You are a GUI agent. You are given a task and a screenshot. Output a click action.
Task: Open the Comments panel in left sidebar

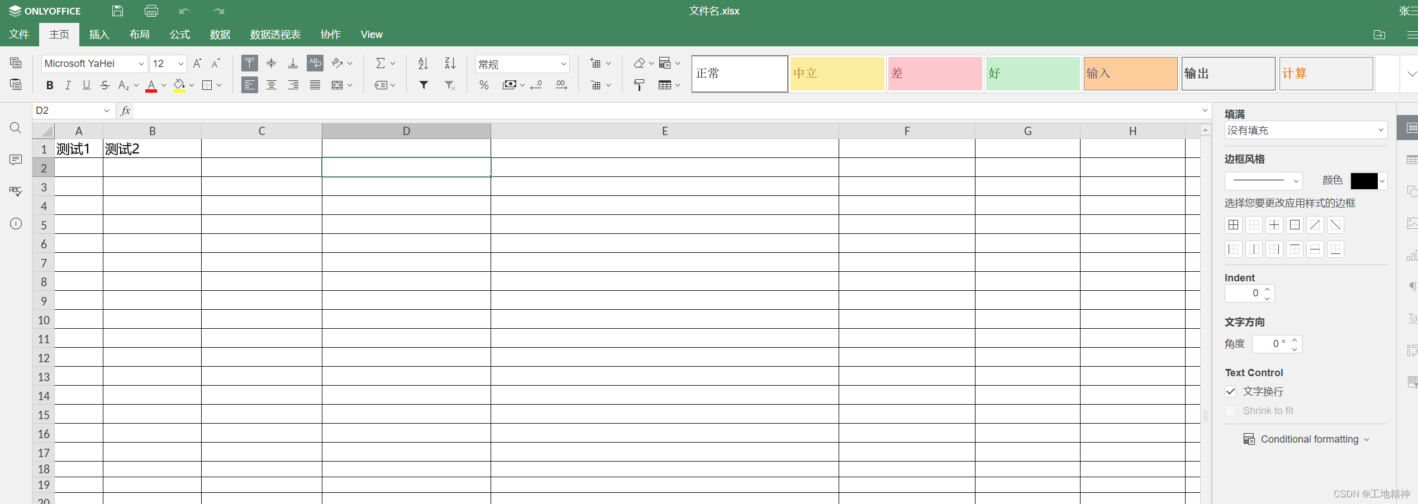[16, 160]
